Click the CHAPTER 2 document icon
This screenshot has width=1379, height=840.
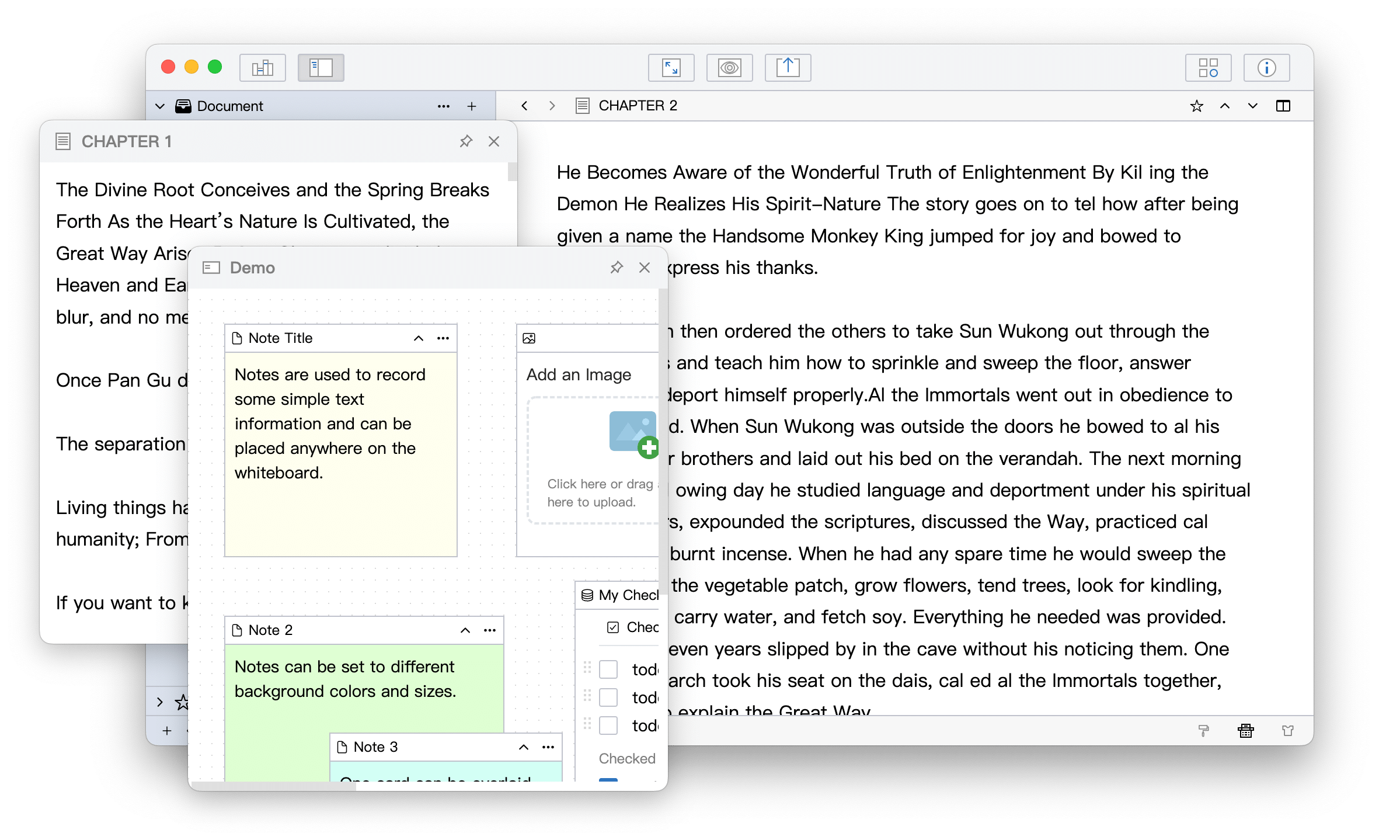tap(582, 106)
